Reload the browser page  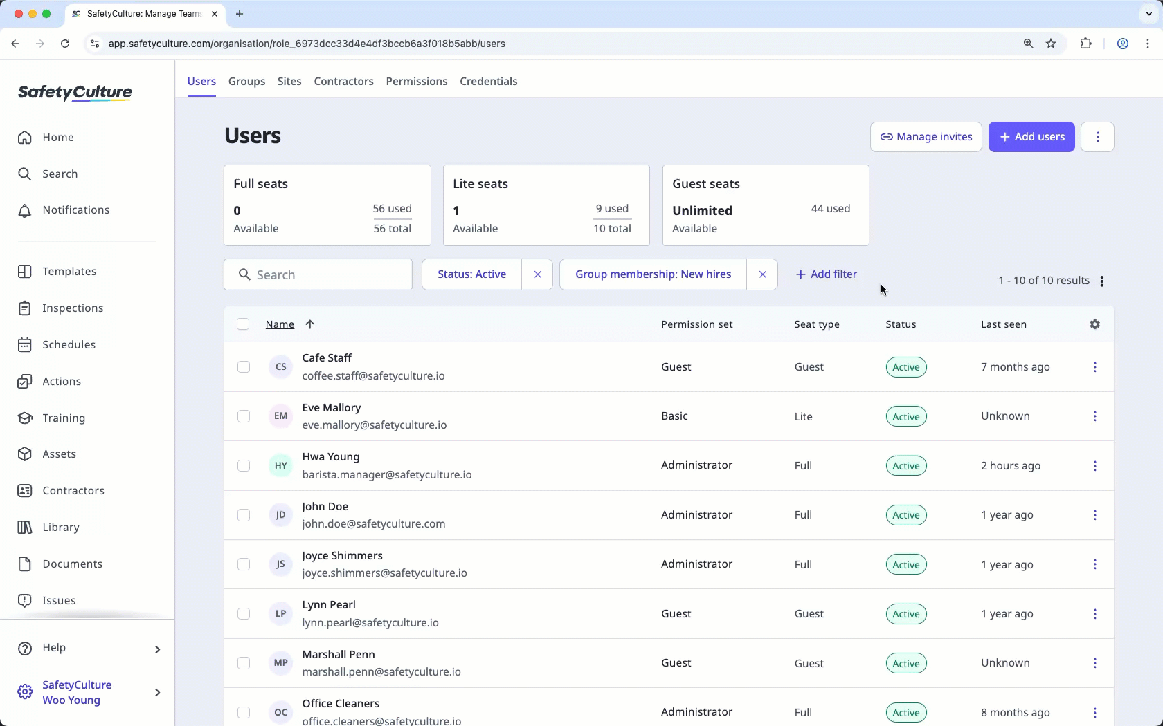coord(65,44)
